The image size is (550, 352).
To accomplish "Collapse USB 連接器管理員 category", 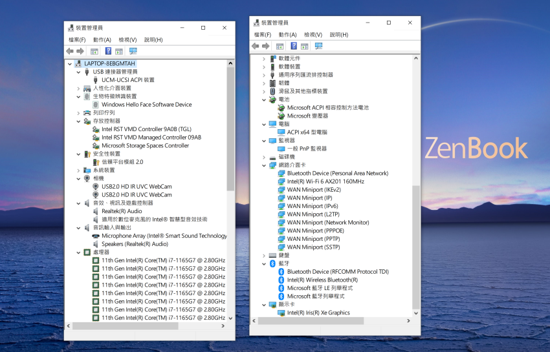I will click(x=78, y=72).
